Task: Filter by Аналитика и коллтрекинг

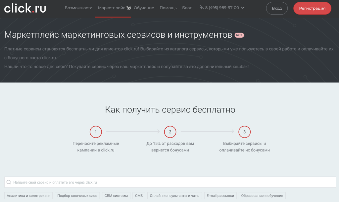Action: click(x=28, y=196)
